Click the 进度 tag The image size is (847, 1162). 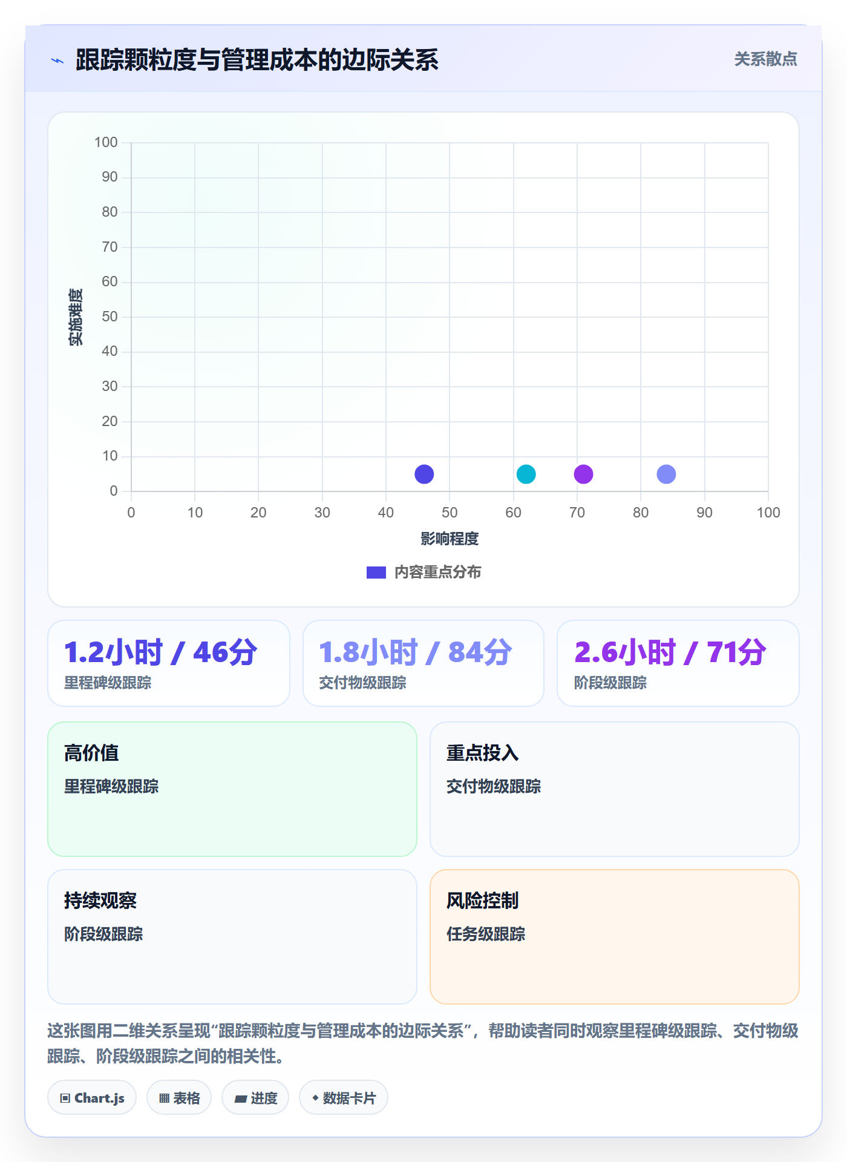click(x=255, y=1098)
